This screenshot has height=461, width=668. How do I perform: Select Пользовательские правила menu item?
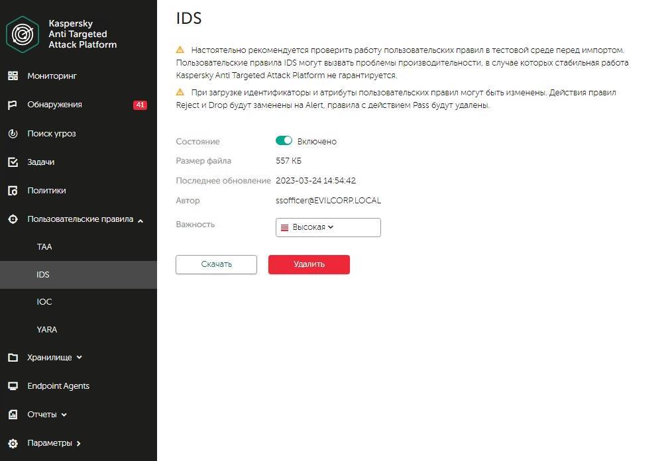point(80,219)
